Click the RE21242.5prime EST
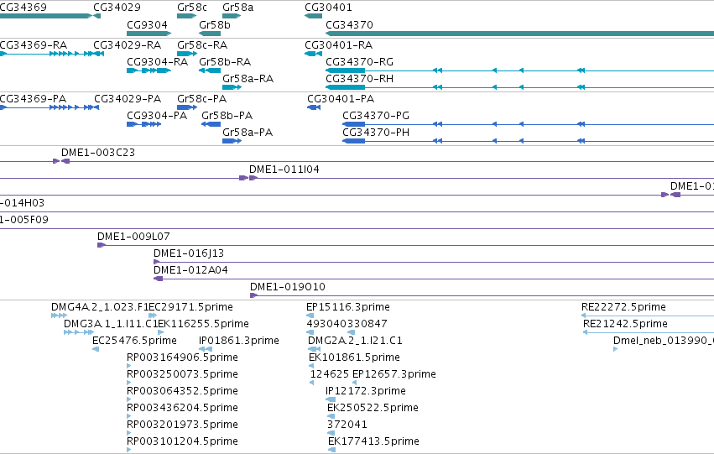 click(x=649, y=332)
